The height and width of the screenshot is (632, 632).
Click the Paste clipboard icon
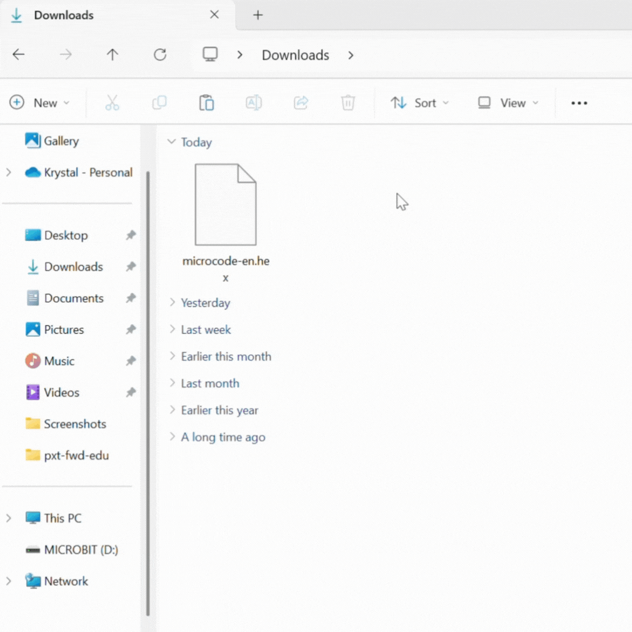[207, 103]
